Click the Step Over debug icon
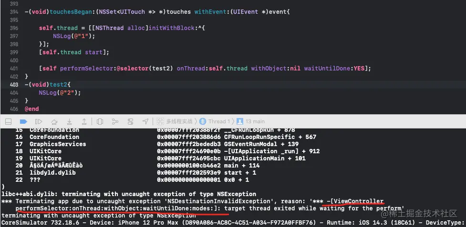The image size is (466, 227). 54,121
